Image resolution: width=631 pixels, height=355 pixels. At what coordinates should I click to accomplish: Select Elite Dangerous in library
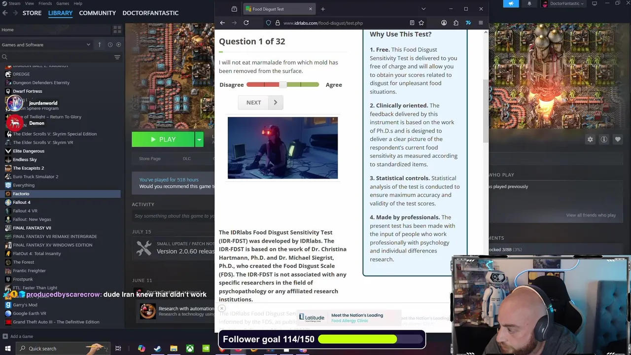[29, 151]
